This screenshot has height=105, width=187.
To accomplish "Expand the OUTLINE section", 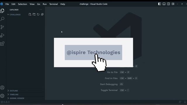I will 13,91.
